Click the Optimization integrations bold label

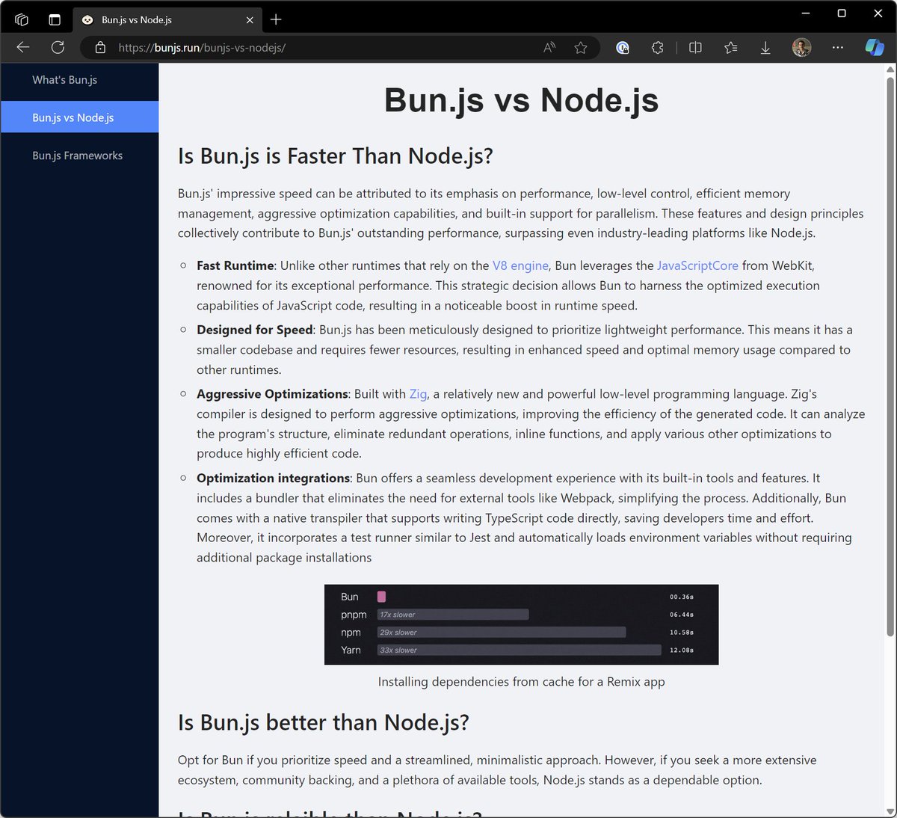274,478
